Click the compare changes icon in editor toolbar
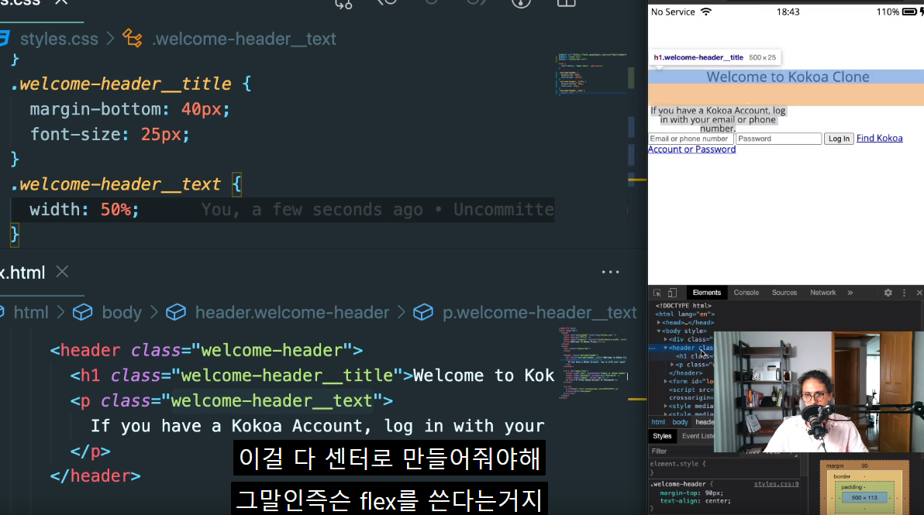Viewport: 924px width, 515px height. coord(343,4)
